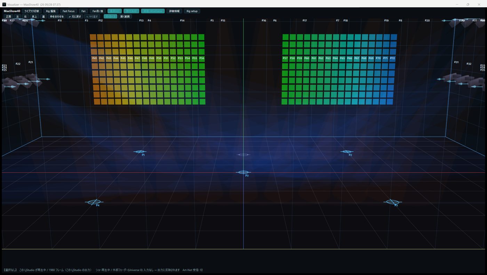Click fixture label #31
This screenshot has width=487, height=275.
pyautogui.click(x=456, y=62)
